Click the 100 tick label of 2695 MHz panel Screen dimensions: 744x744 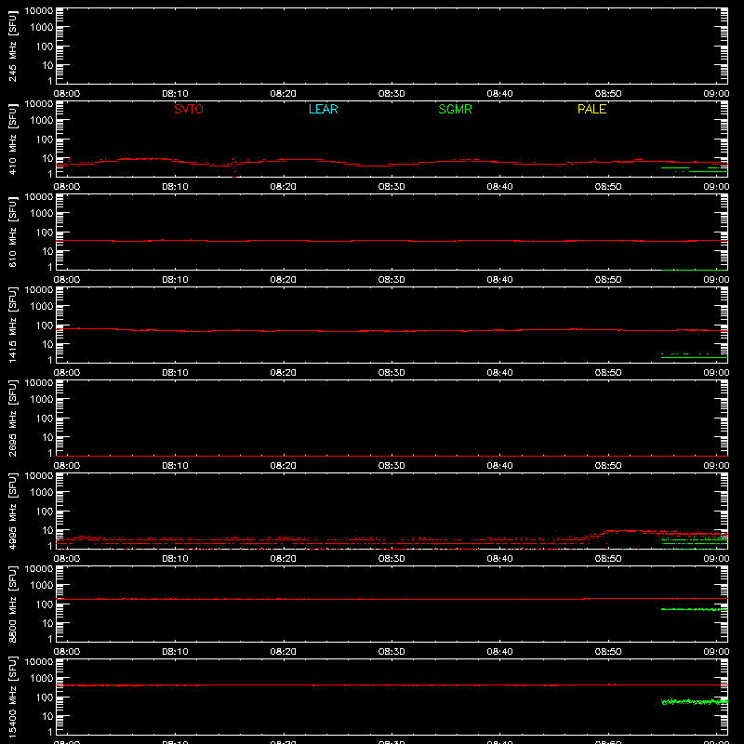45,418
